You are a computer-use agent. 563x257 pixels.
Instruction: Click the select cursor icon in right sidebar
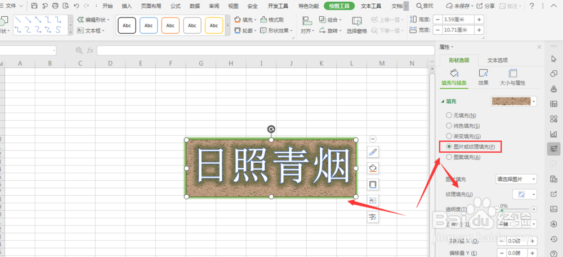pyautogui.click(x=553, y=59)
